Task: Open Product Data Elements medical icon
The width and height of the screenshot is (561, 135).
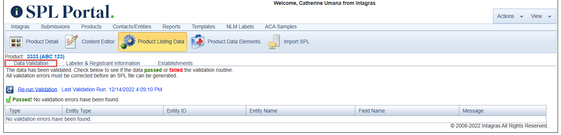Action: click(198, 42)
